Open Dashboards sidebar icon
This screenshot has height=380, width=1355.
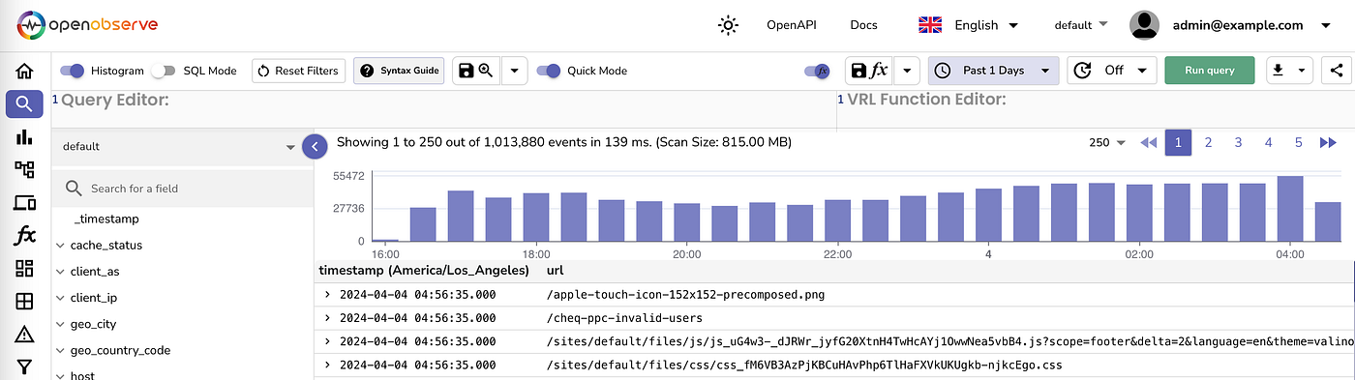click(24, 269)
